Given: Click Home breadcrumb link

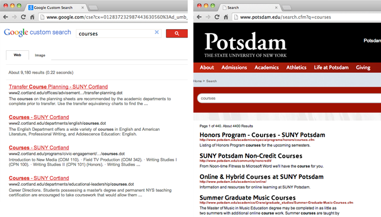Looking at the screenshot, I should (198, 81).
